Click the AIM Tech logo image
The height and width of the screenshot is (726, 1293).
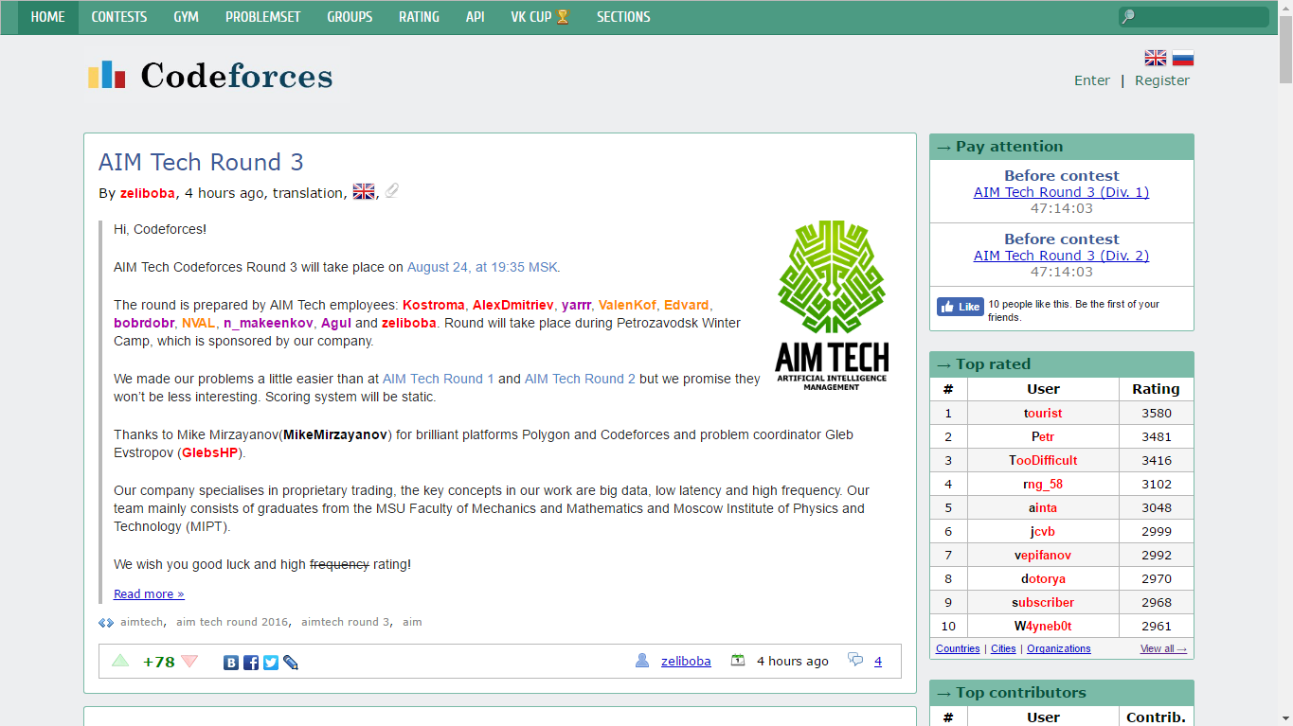tap(832, 306)
